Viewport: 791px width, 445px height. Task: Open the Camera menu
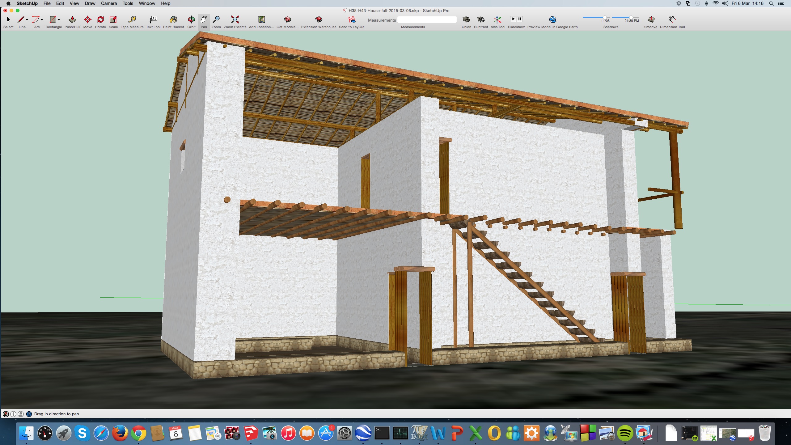[x=109, y=3]
